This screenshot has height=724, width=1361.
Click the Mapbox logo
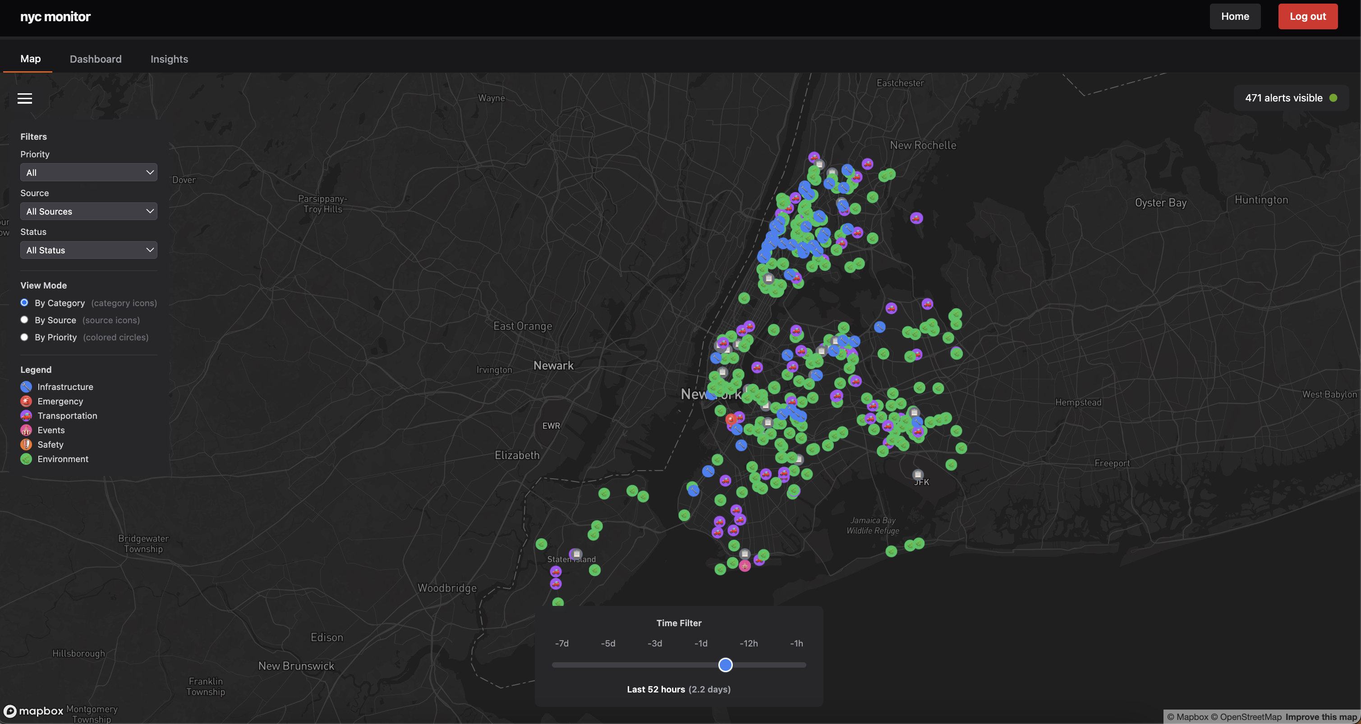point(33,711)
